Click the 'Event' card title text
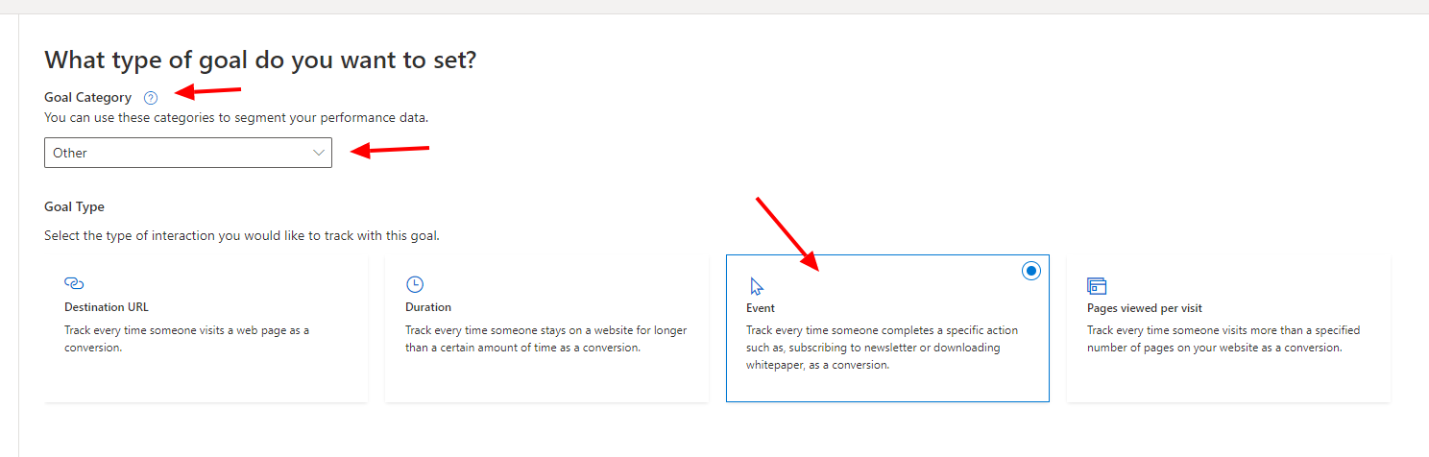The height and width of the screenshot is (457, 1429). coord(761,308)
